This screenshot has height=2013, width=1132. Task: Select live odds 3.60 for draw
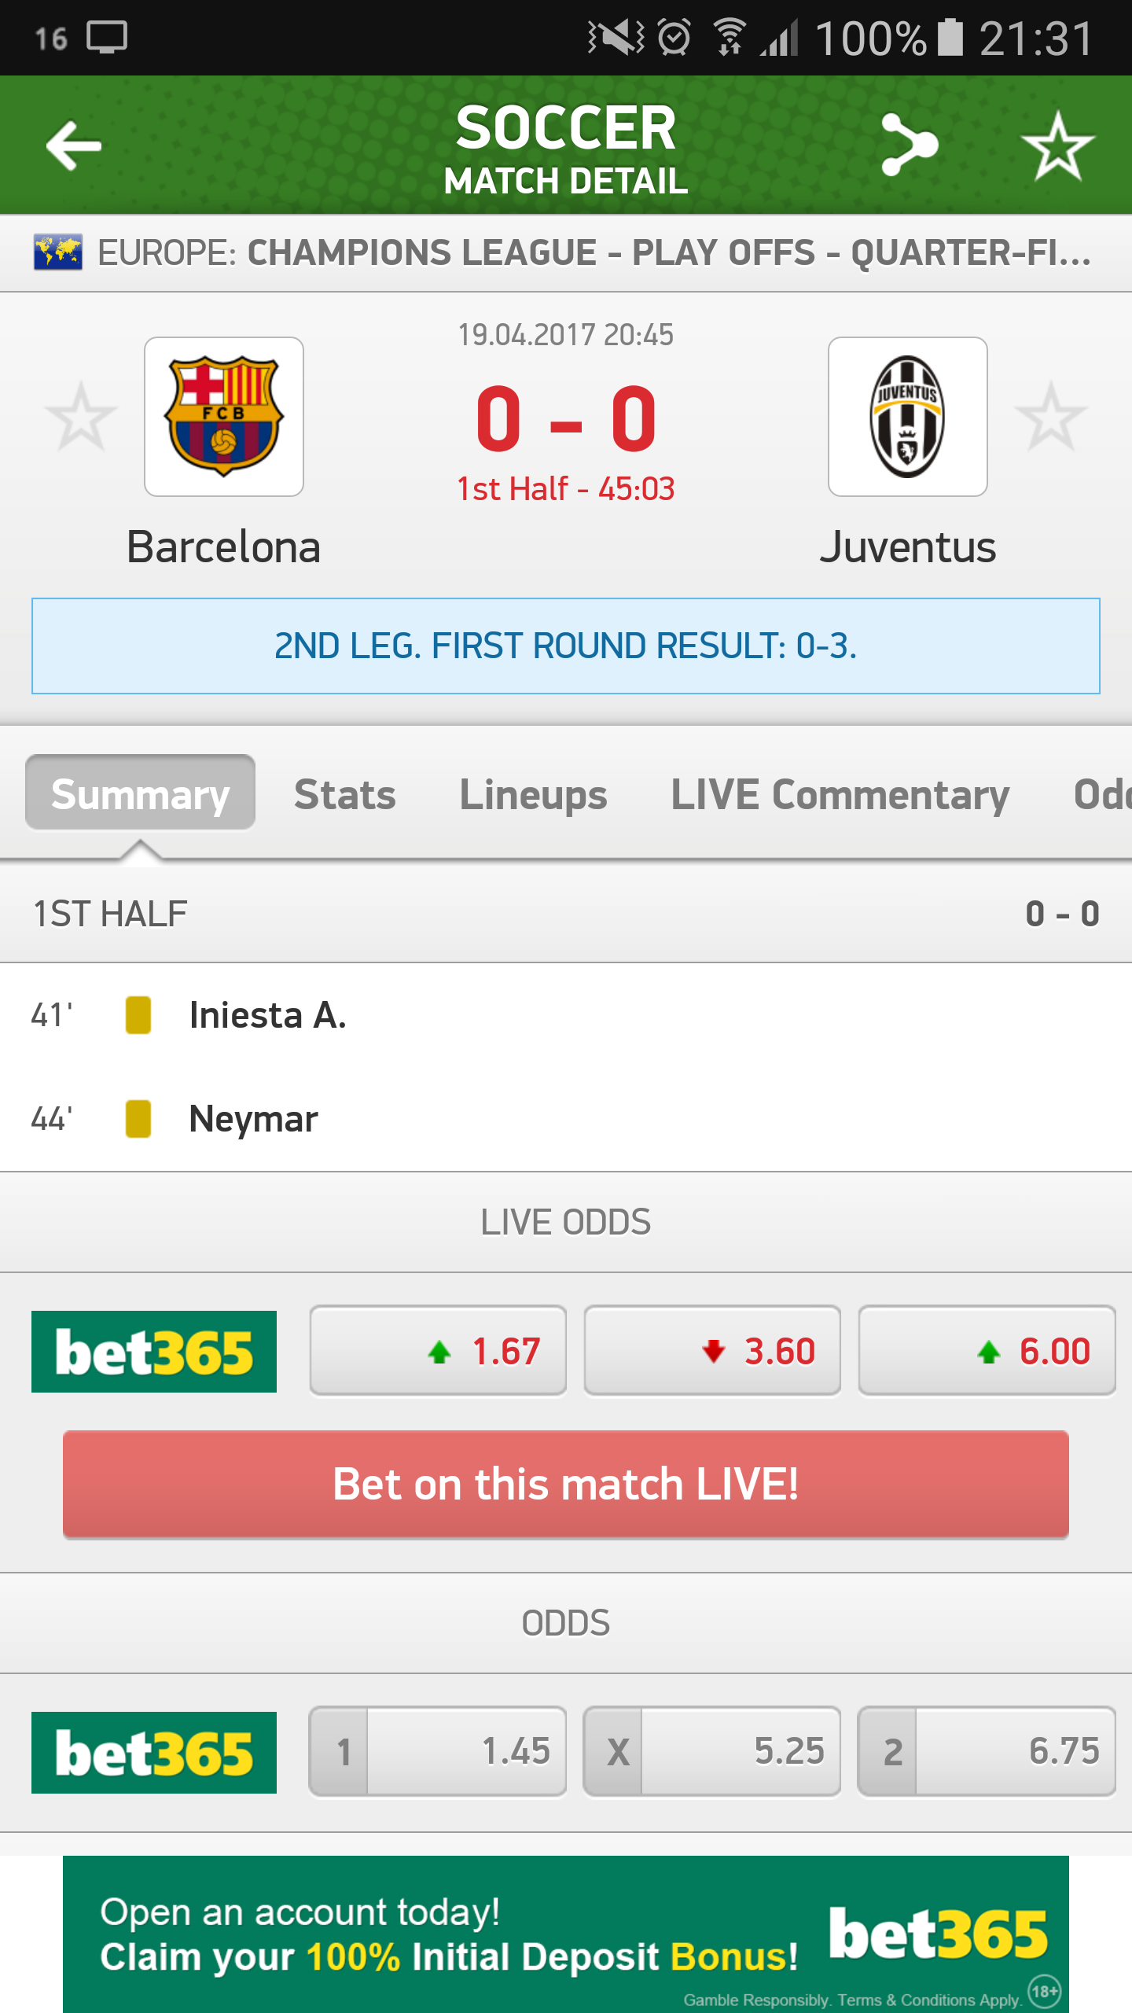pyautogui.click(x=712, y=1352)
